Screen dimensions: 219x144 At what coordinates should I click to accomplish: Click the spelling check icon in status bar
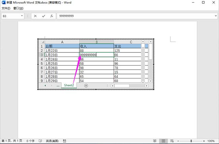[x=40, y=141]
